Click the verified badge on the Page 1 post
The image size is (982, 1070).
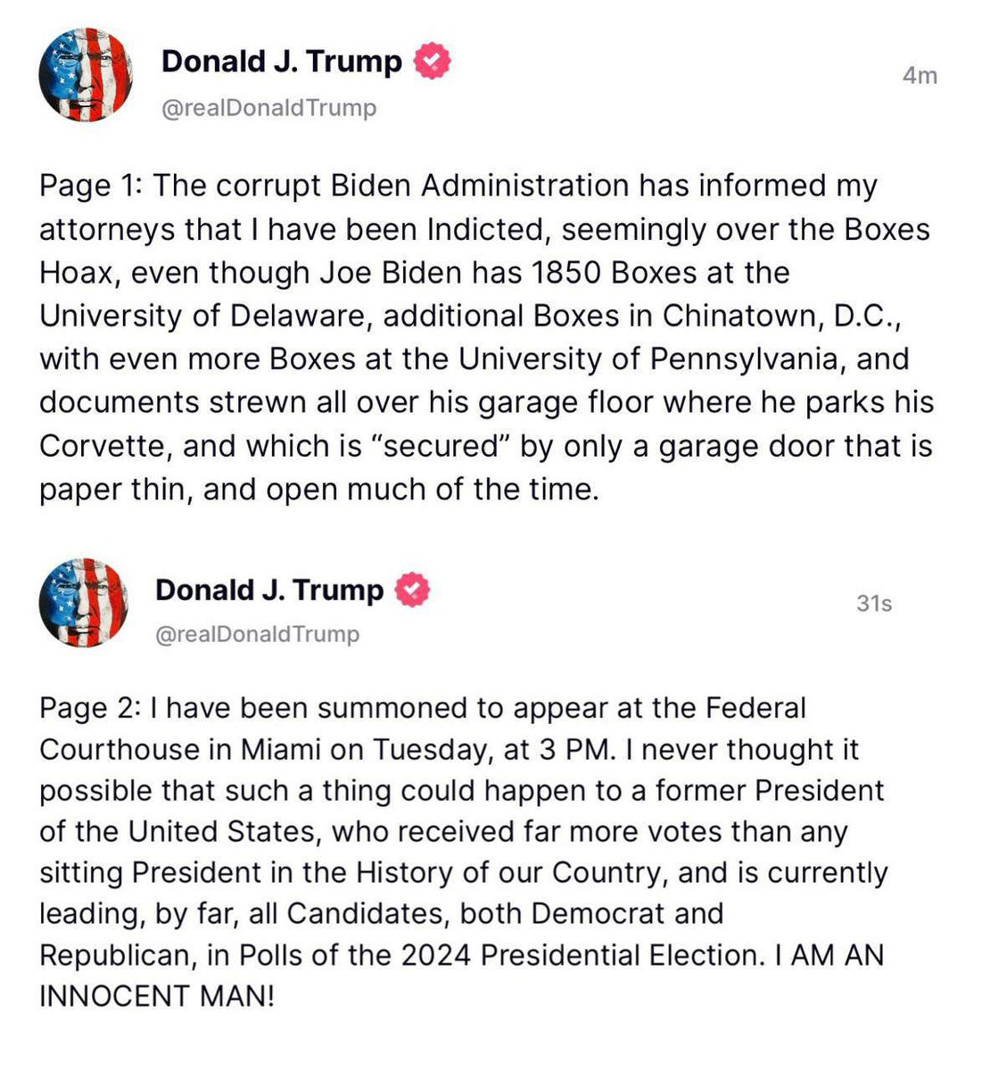[x=433, y=62]
